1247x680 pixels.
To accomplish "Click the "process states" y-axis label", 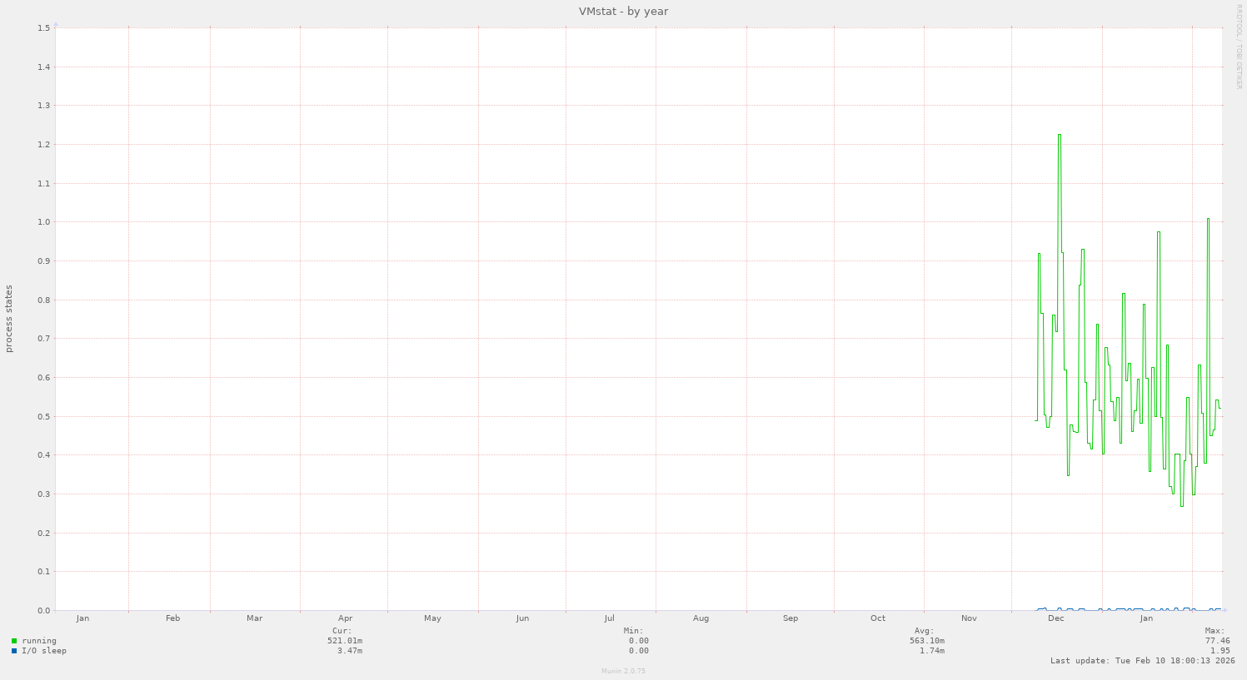I will coord(9,319).
